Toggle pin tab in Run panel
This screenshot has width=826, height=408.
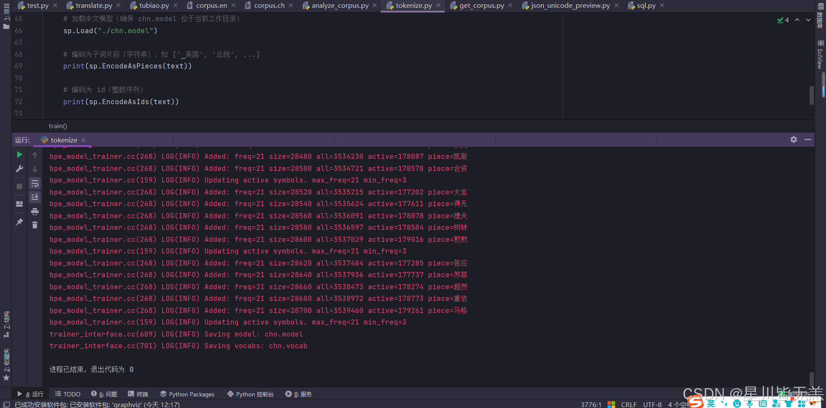19,222
